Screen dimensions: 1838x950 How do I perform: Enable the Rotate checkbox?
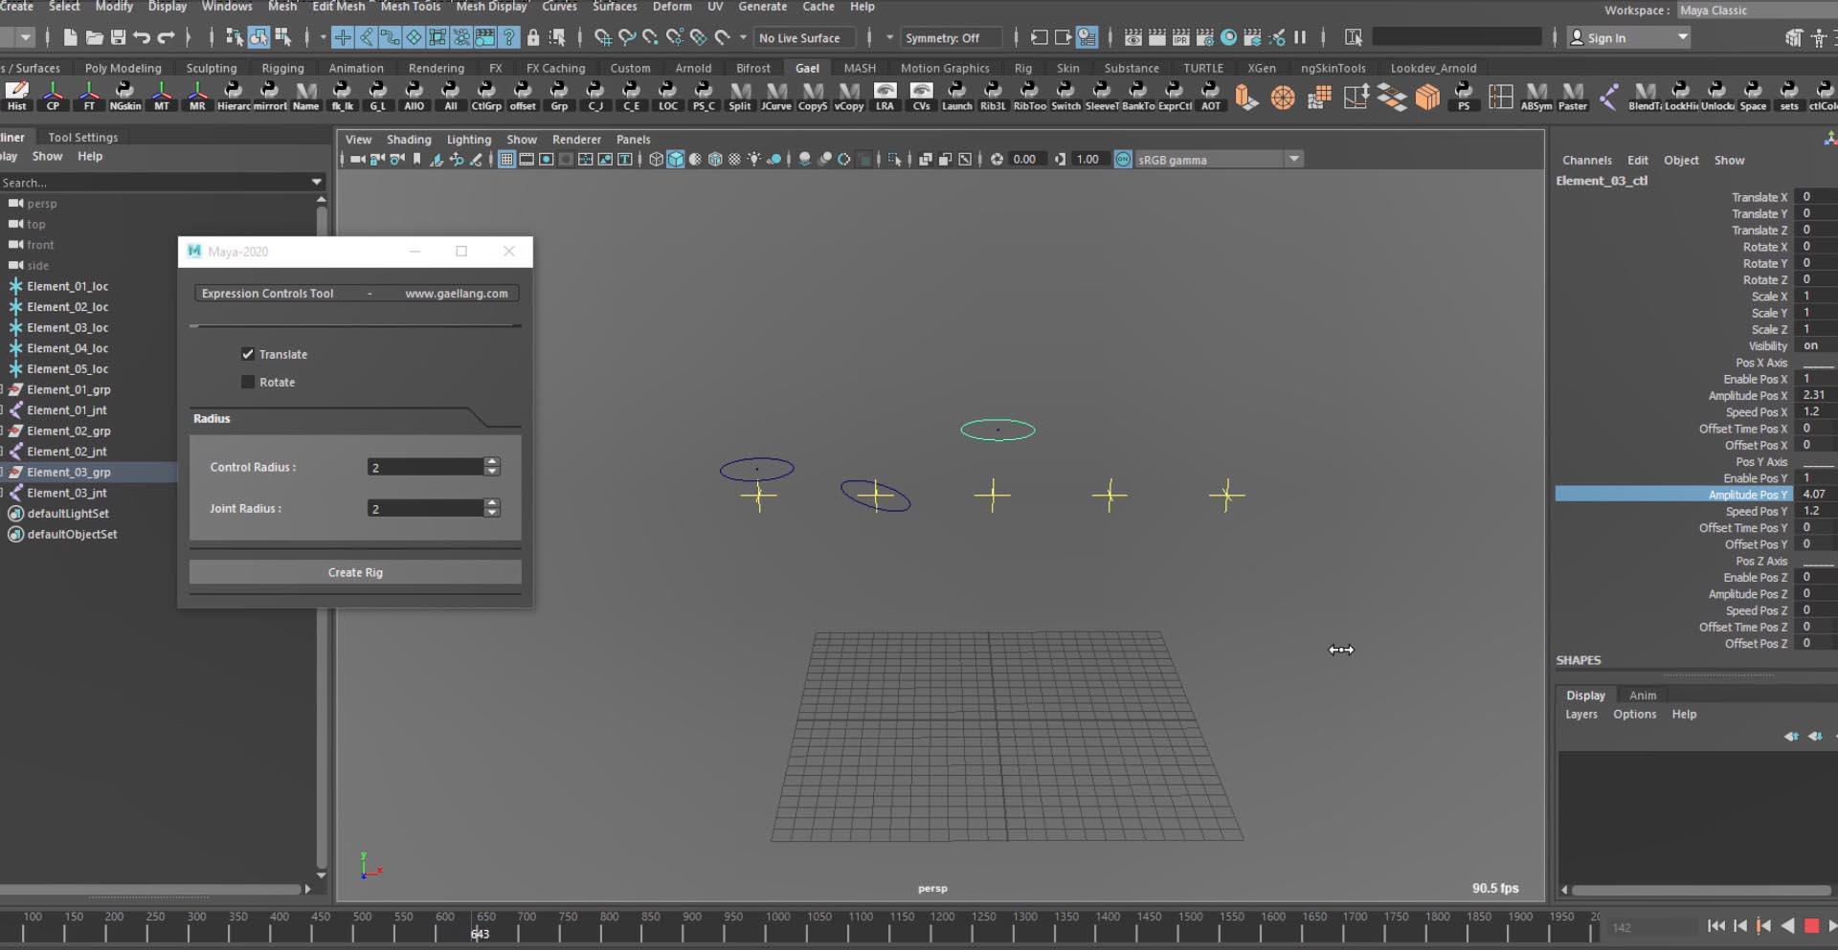pos(248,382)
